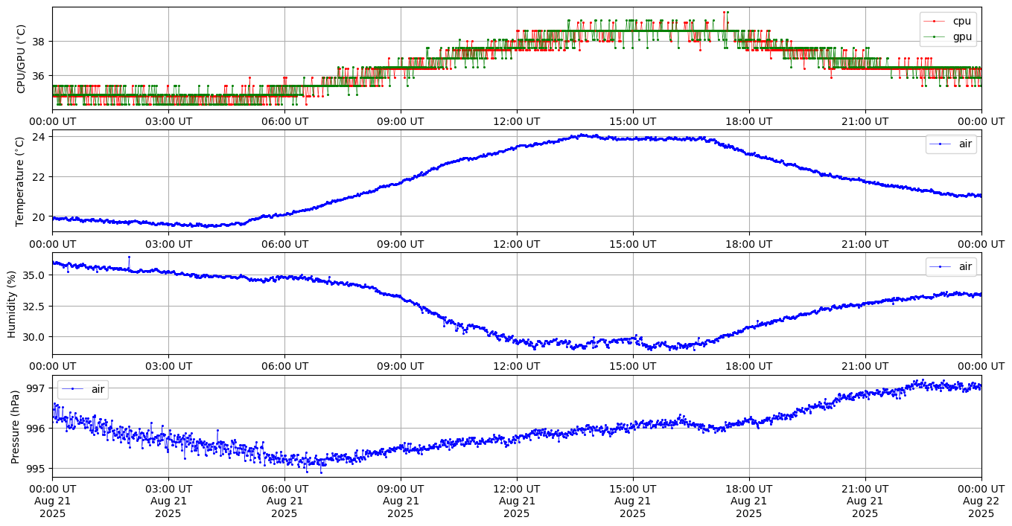Click the Pressure plot's "00:00 UT Aug 21 2025" label

click(x=52, y=501)
